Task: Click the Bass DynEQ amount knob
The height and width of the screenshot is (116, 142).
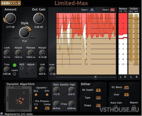Action: tap(56, 90)
